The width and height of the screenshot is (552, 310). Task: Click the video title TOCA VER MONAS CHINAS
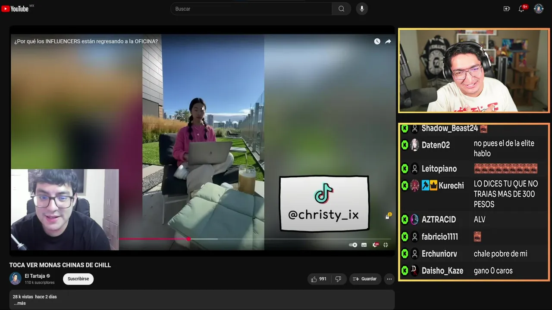[x=60, y=265]
